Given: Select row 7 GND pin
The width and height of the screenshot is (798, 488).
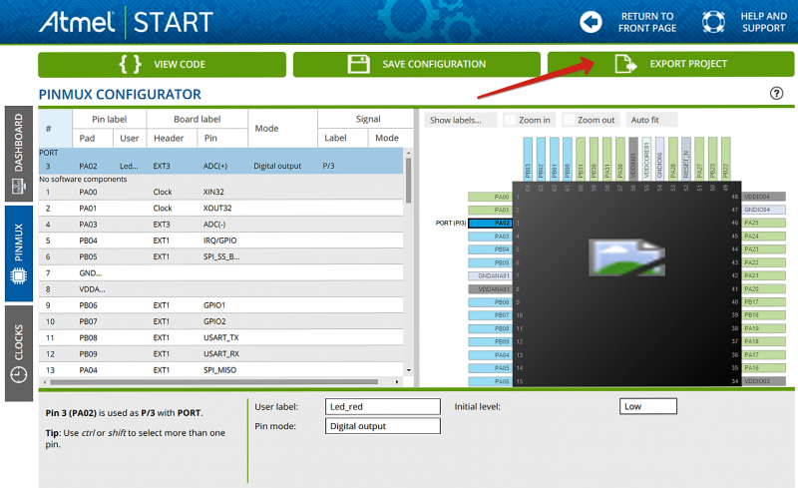Looking at the screenshot, I should coord(220,273).
